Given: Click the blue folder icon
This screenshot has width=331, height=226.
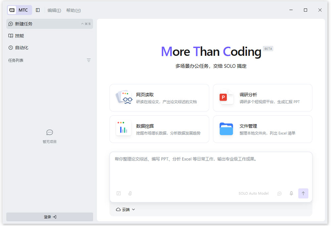Looking at the screenshot, I should [x=226, y=129].
